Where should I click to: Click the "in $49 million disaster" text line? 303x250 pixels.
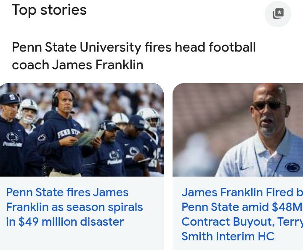pyautogui.click(x=65, y=221)
